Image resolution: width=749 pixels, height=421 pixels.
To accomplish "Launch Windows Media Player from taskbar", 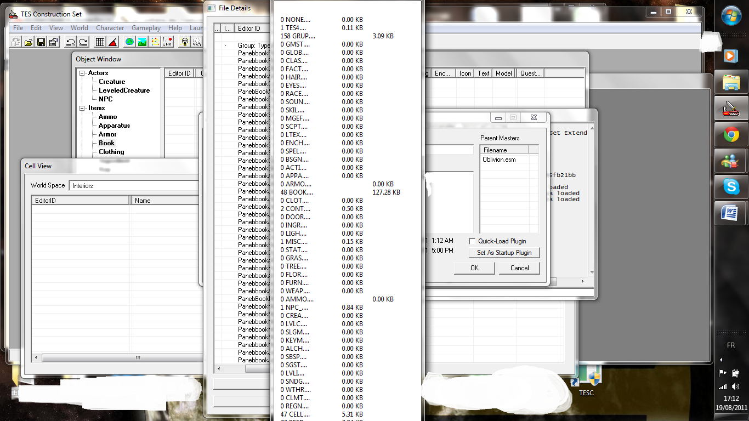I will (731, 55).
